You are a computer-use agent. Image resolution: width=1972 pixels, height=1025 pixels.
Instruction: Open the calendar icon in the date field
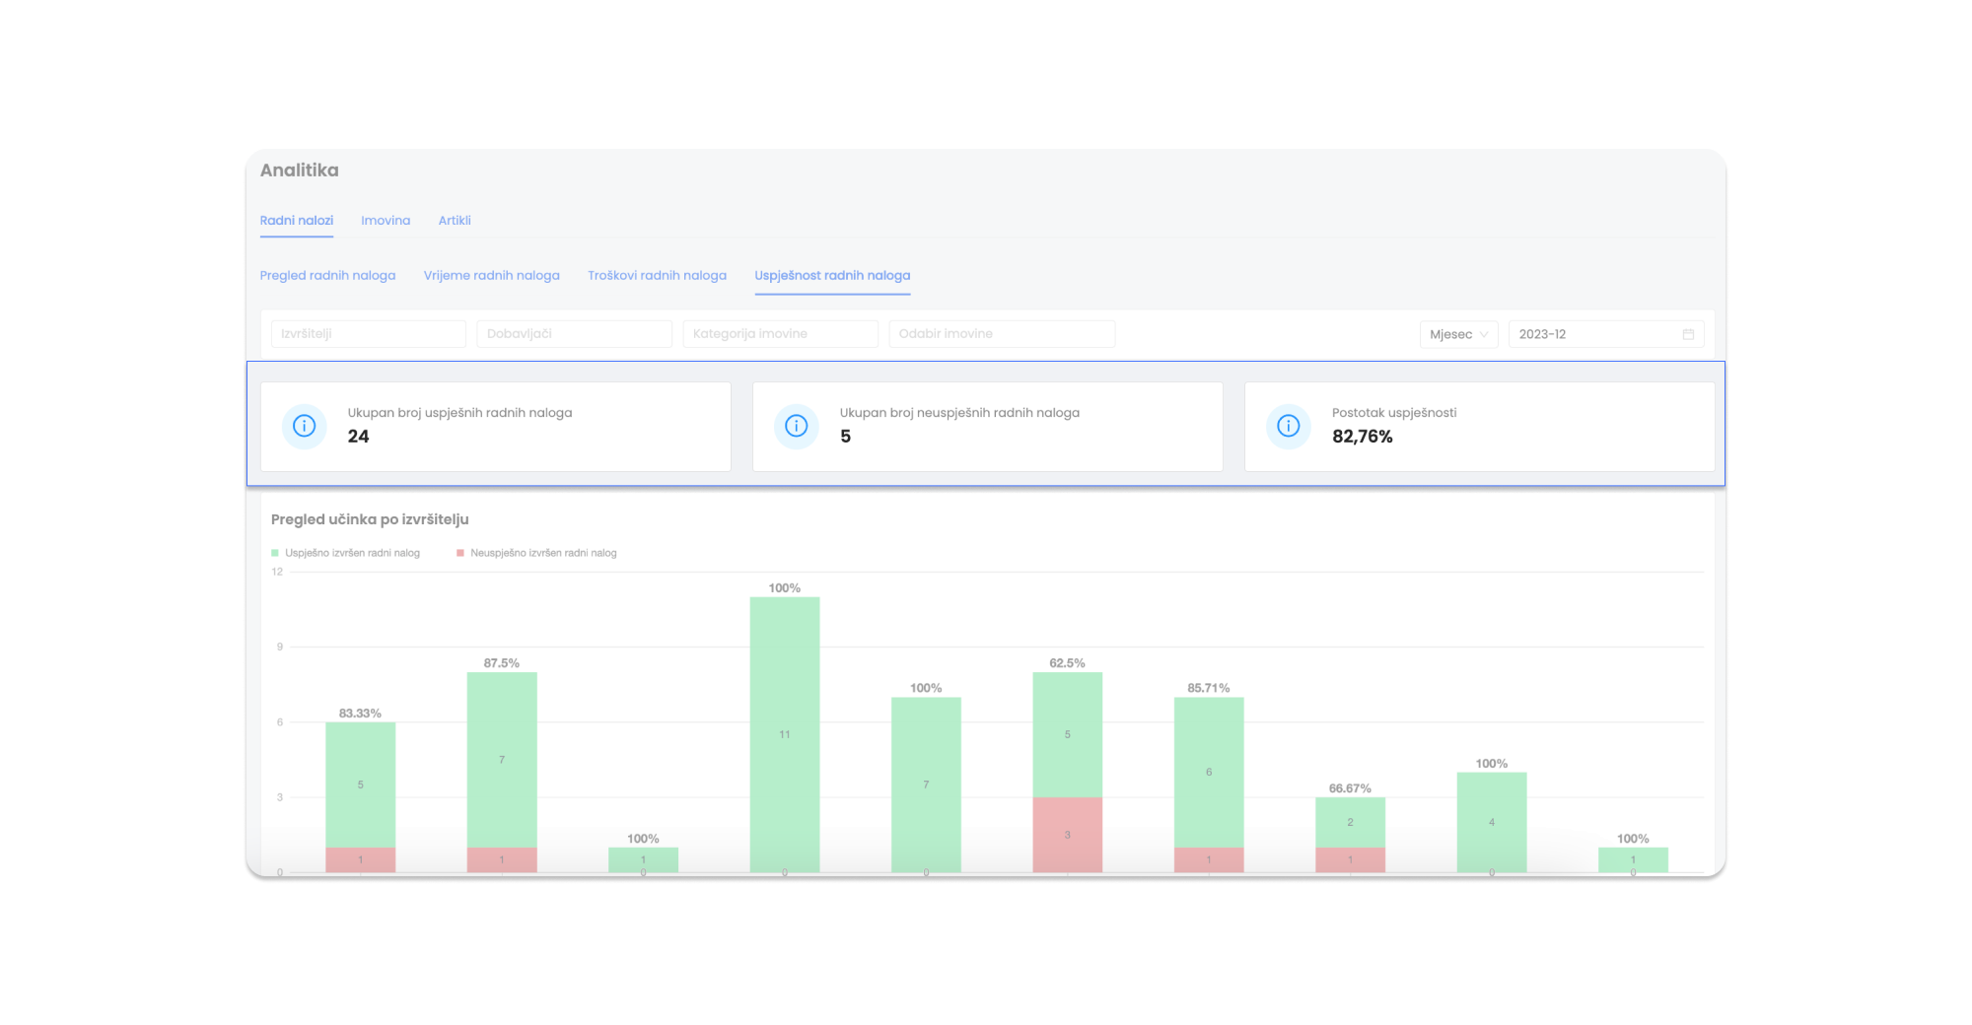[x=1686, y=333]
